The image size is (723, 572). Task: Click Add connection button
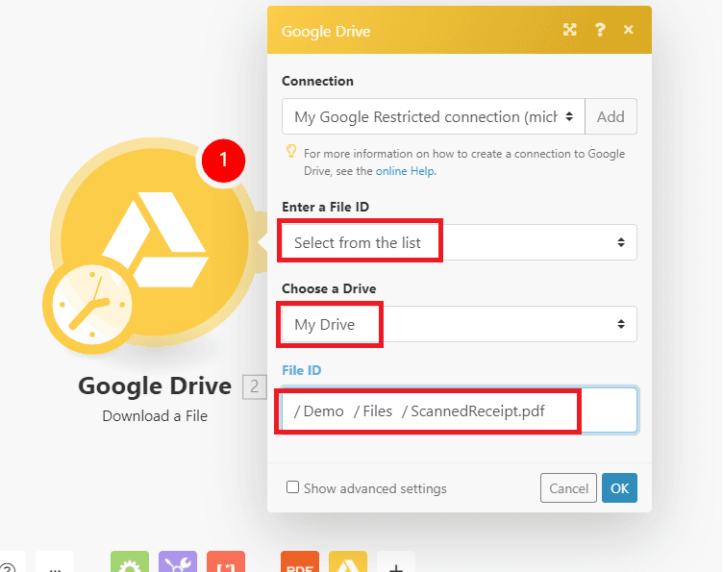(611, 116)
